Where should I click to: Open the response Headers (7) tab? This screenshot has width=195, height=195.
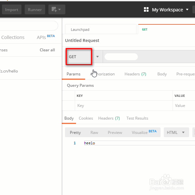pyautogui.click(x=109, y=118)
